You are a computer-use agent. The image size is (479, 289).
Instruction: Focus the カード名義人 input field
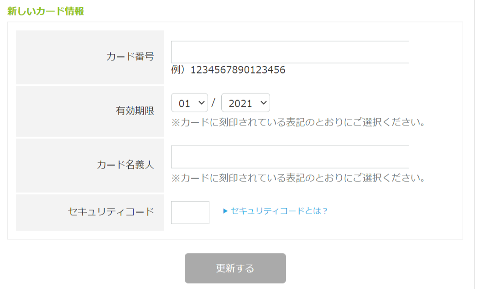point(290,157)
